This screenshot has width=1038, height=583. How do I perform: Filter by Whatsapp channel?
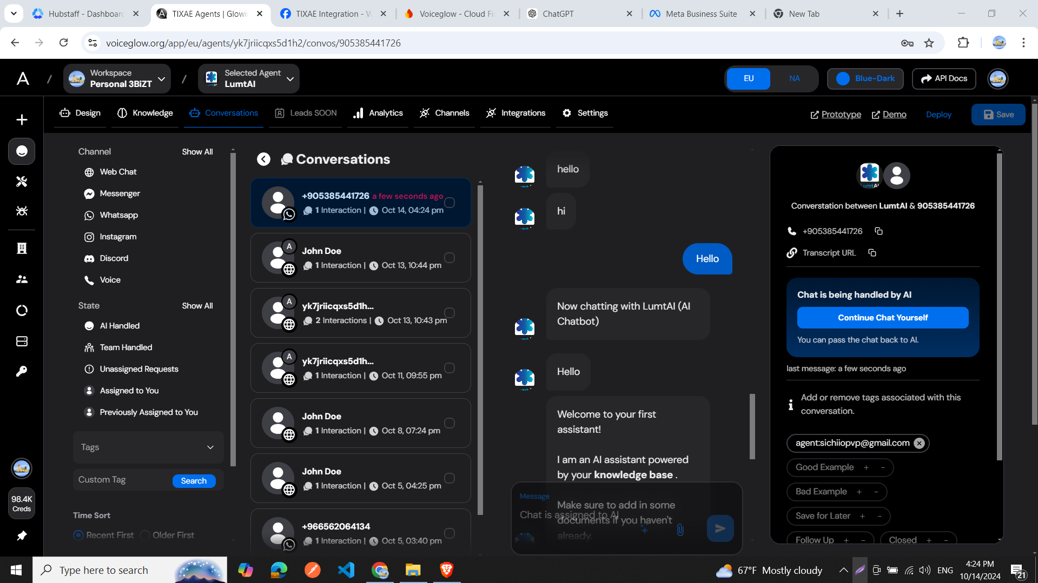pyautogui.click(x=111, y=215)
